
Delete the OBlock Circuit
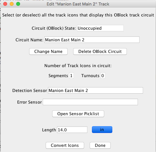tap(100, 52)
